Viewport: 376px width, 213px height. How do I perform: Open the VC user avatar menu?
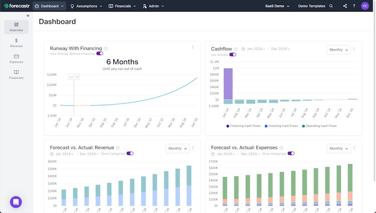click(365, 6)
